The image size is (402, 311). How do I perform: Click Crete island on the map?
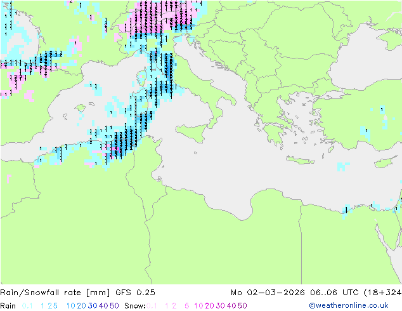tap(300, 160)
